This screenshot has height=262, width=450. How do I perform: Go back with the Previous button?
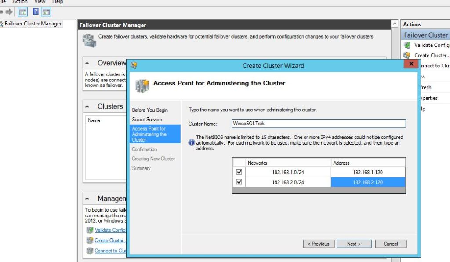pyautogui.click(x=319, y=244)
